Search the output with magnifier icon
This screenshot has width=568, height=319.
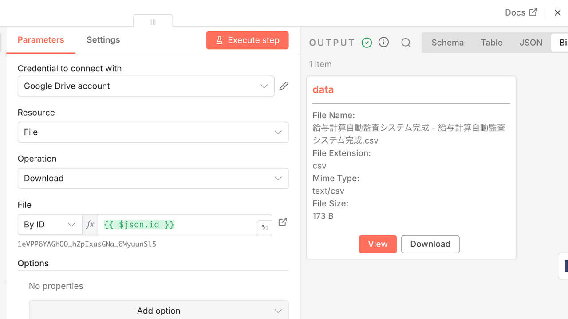pyautogui.click(x=406, y=43)
